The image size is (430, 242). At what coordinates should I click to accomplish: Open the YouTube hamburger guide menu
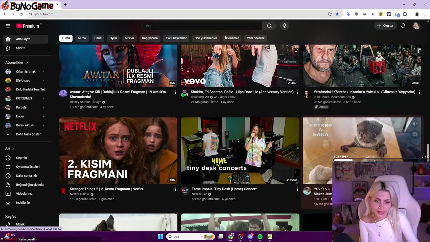tap(8, 26)
